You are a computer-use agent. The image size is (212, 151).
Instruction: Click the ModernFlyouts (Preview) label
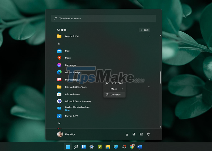pyautogui.click(x=77, y=107)
